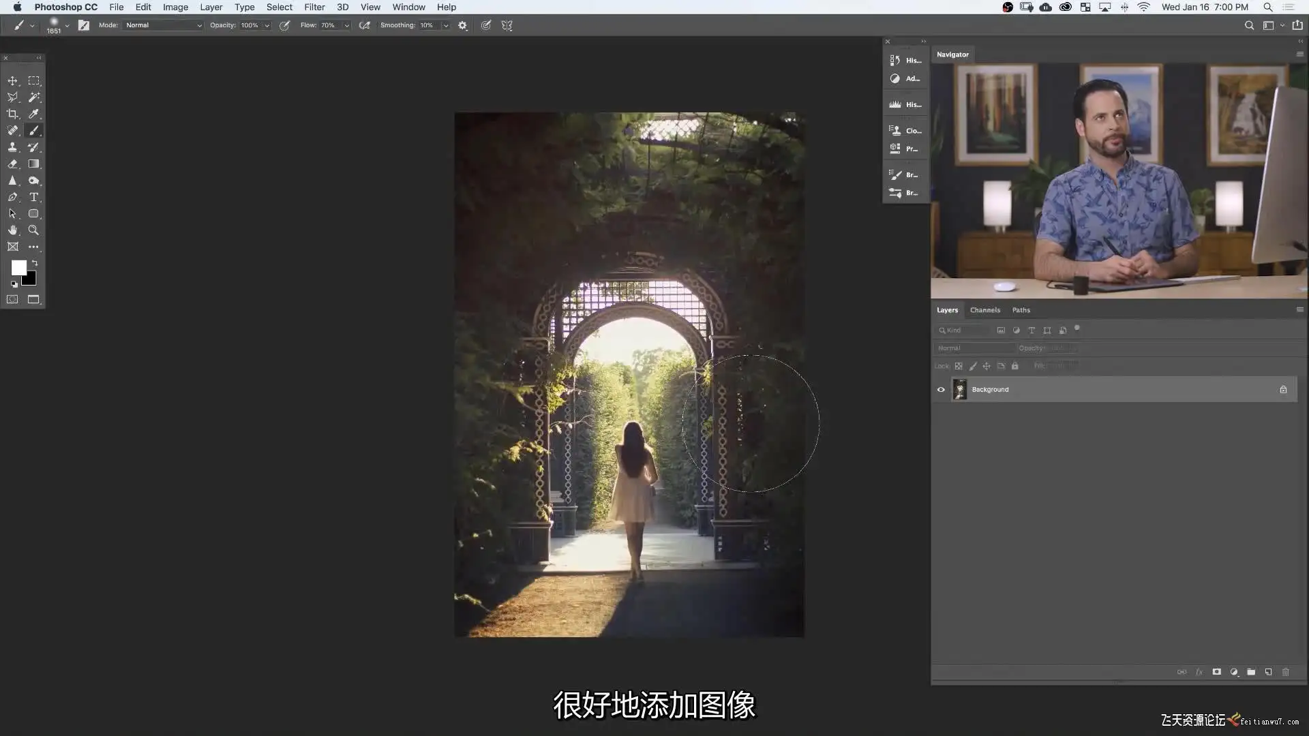1309x736 pixels.
Task: Select the Clone Stamp tool
Action: pos(12,147)
